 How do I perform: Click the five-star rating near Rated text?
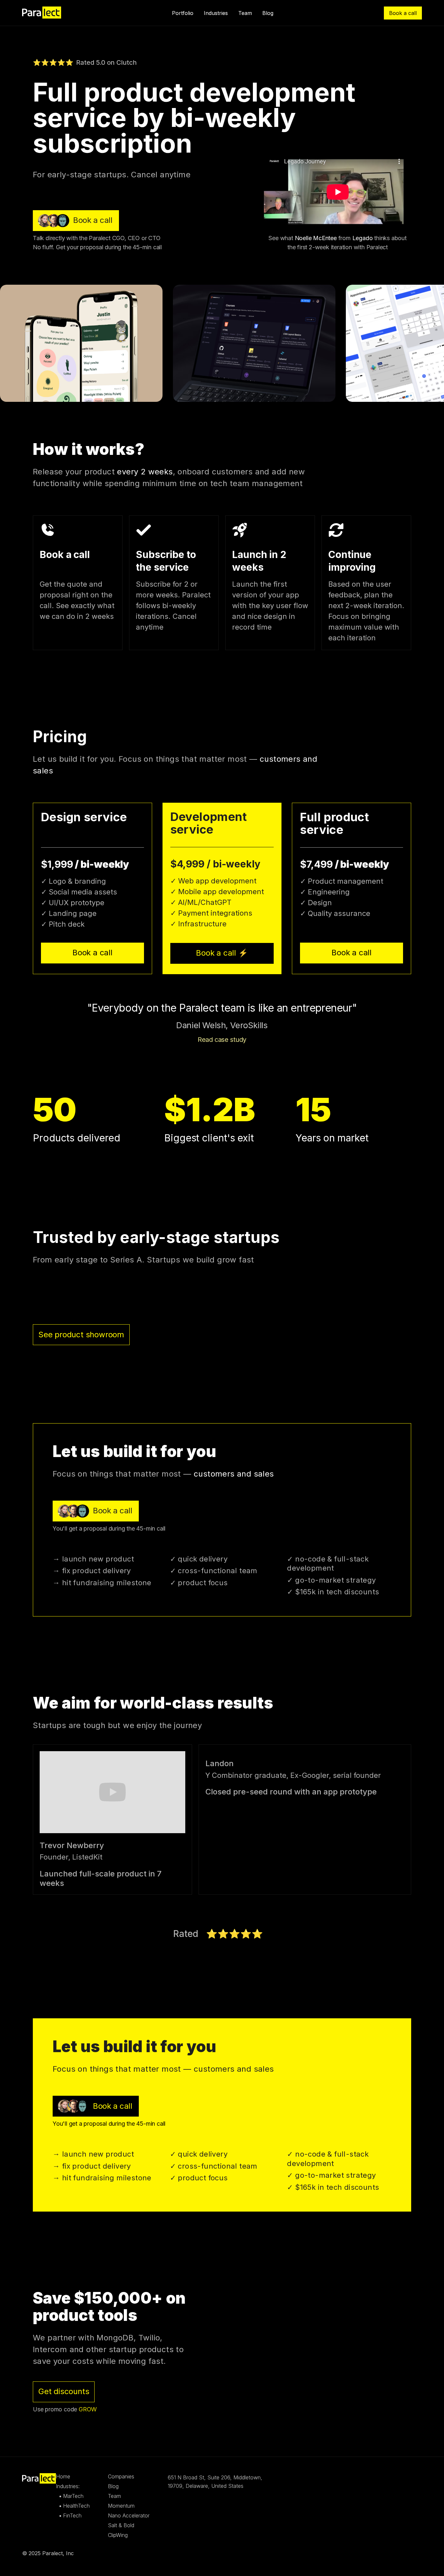(234, 1934)
